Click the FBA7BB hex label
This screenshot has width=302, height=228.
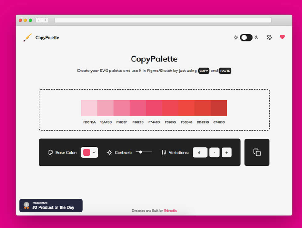click(106, 122)
